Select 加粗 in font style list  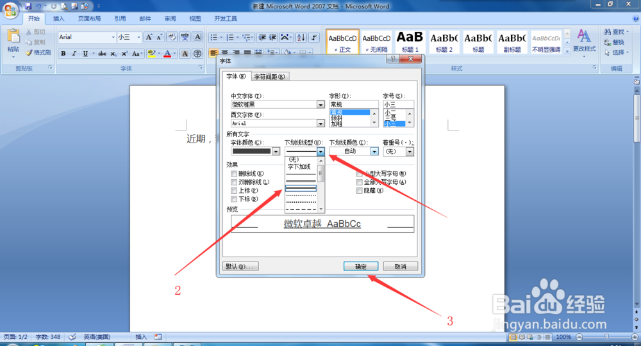(x=337, y=123)
